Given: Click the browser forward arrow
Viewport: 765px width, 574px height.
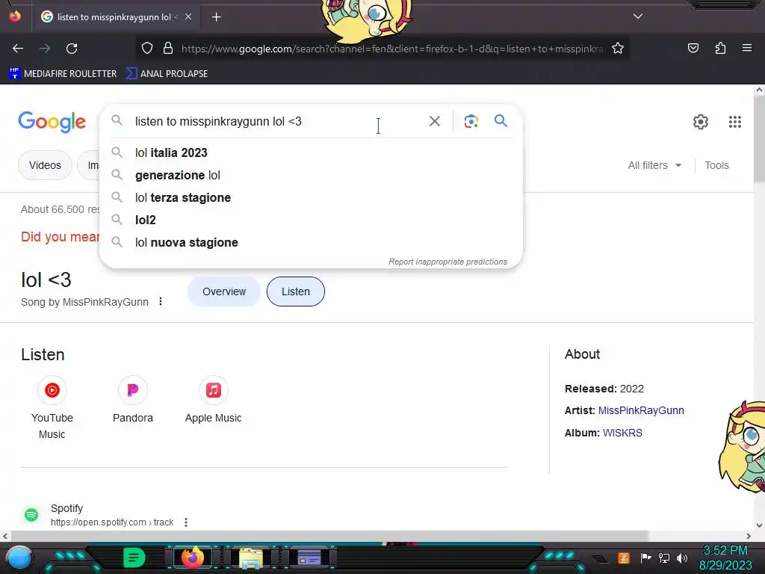Looking at the screenshot, I should click(x=45, y=49).
